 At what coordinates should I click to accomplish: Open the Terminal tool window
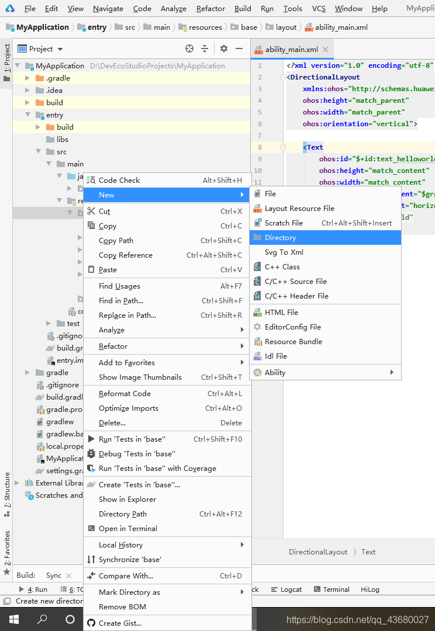click(332, 589)
